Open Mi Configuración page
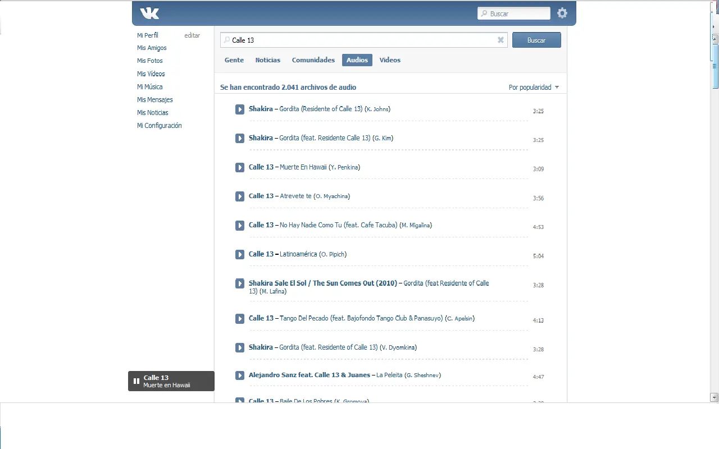Viewport: 719px width, 449px height. click(x=160, y=126)
